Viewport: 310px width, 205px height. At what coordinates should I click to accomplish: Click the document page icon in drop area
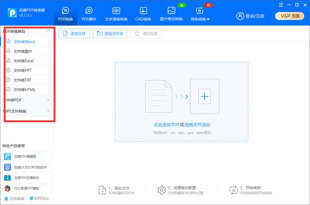point(158,96)
